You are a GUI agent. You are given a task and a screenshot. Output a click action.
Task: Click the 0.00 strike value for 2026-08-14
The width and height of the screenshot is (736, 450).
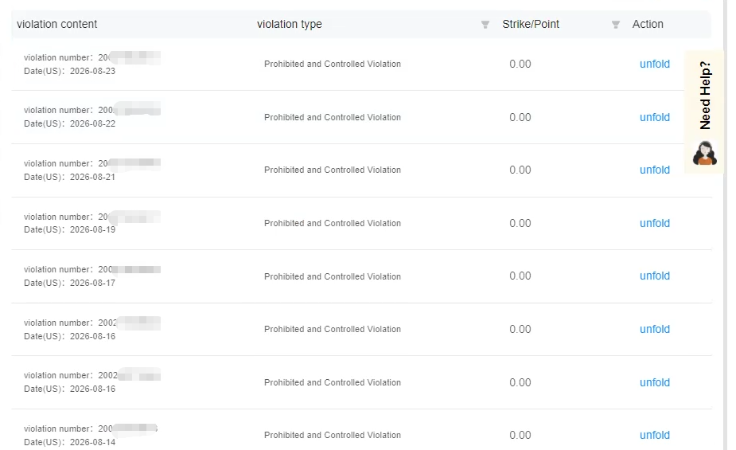tap(520, 435)
